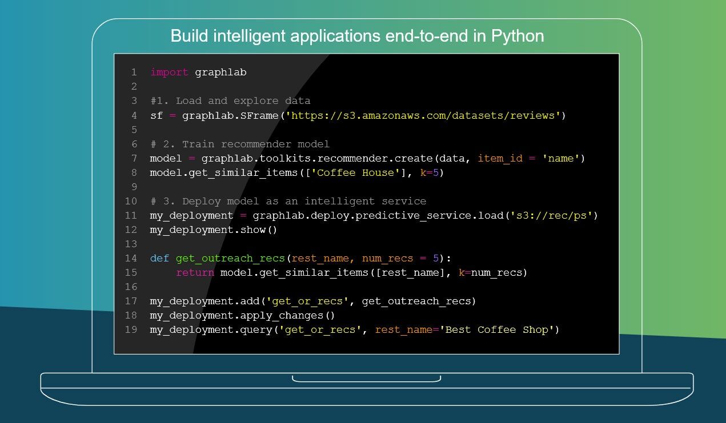Click the "return" keyword on line 15

coord(195,272)
